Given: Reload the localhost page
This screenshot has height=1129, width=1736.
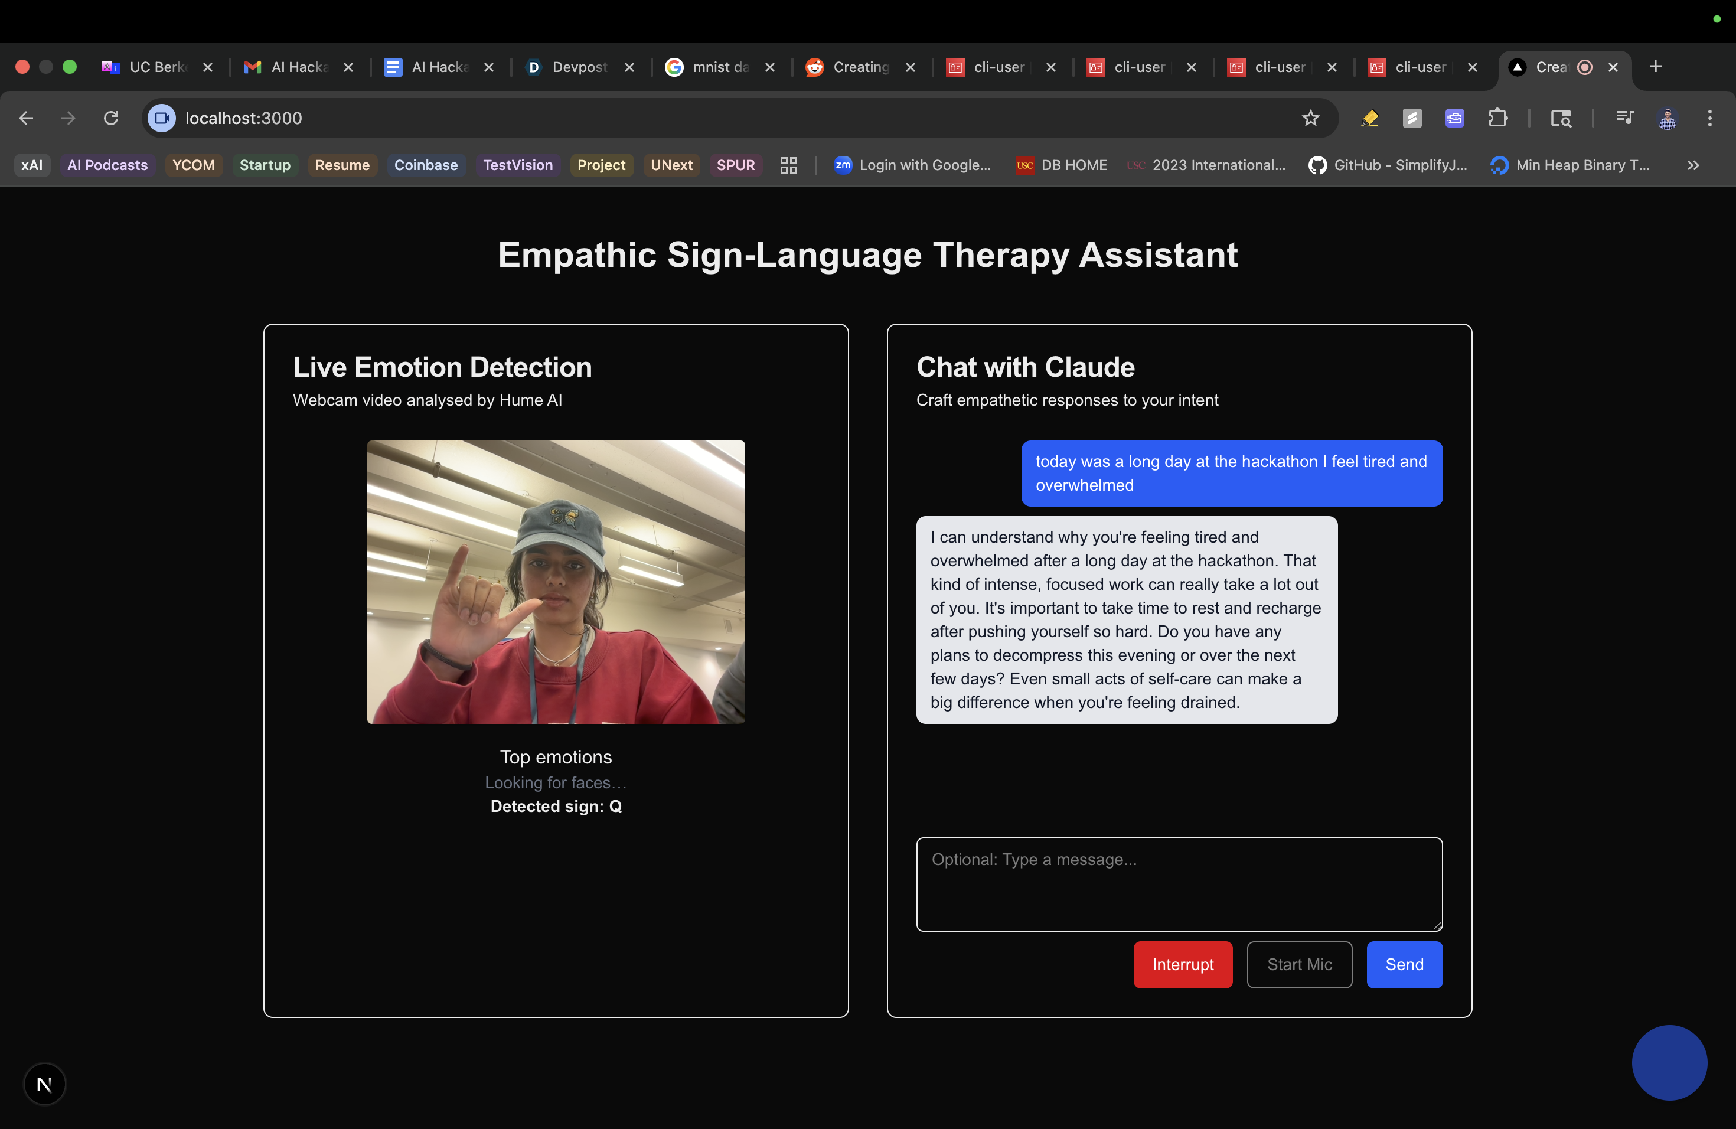Looking at the screenshot, I should 111,118.
